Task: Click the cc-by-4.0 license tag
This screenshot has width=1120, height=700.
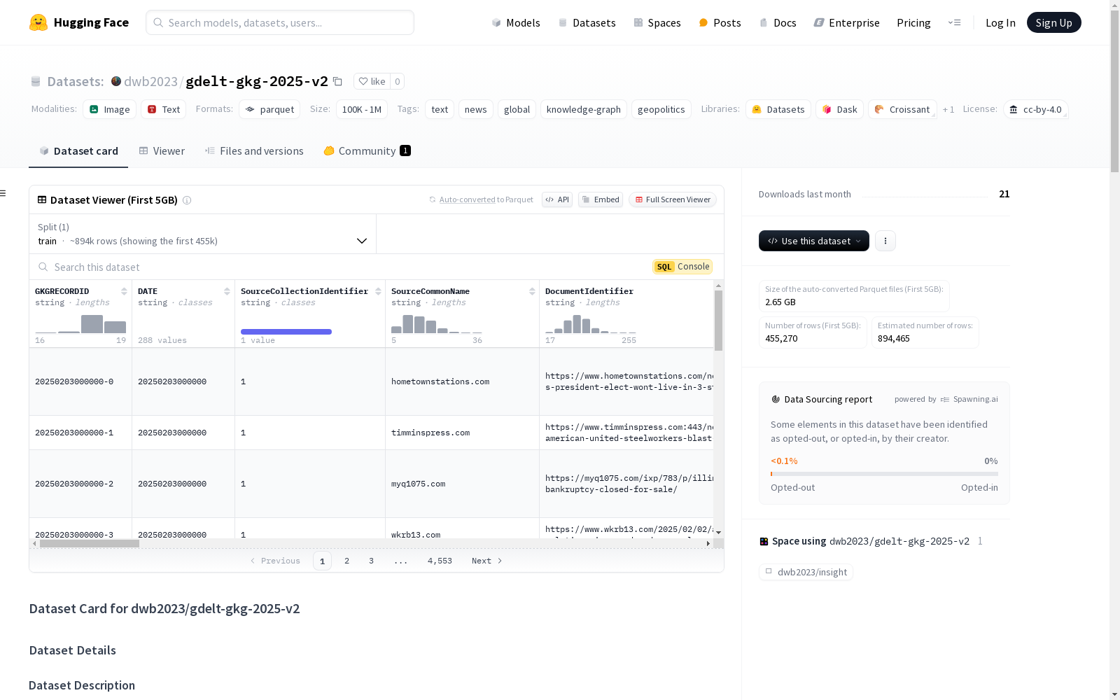Action: coord(1035,109)
